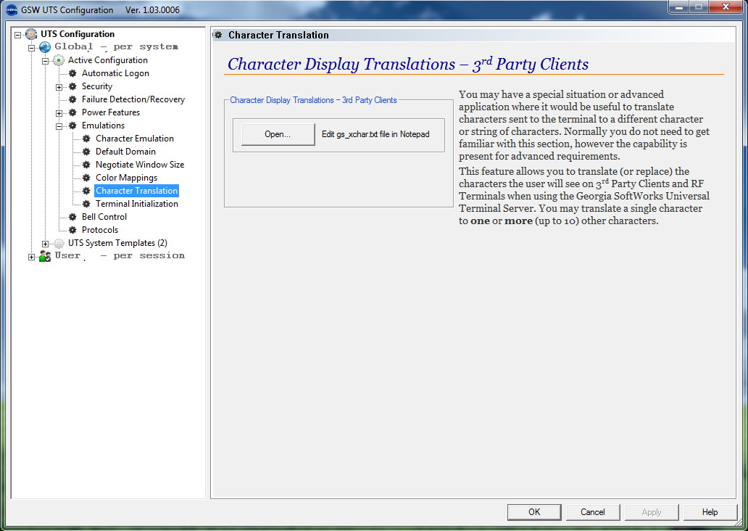Screen dimensions: 748x531
Task: Click the Character Display Translations group box caption
Action: (313, 100)
